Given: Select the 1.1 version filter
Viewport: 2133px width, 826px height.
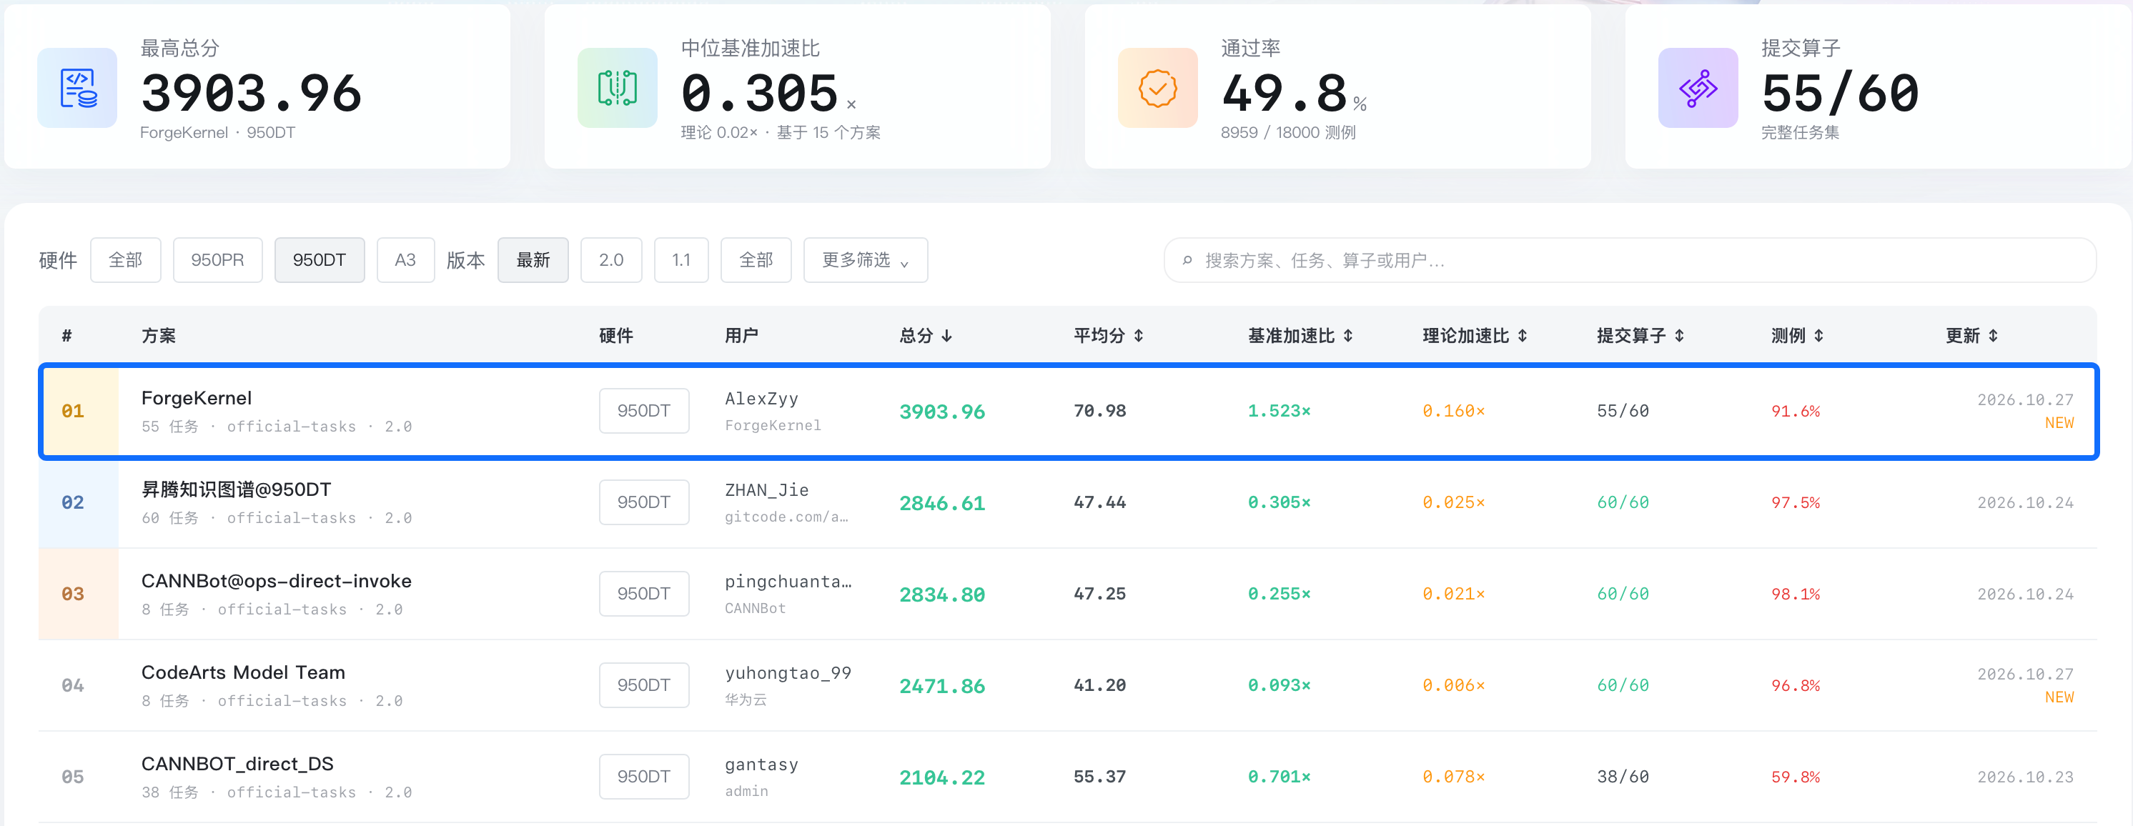Looking at the screenshot, I should click(x=681, y=260).
